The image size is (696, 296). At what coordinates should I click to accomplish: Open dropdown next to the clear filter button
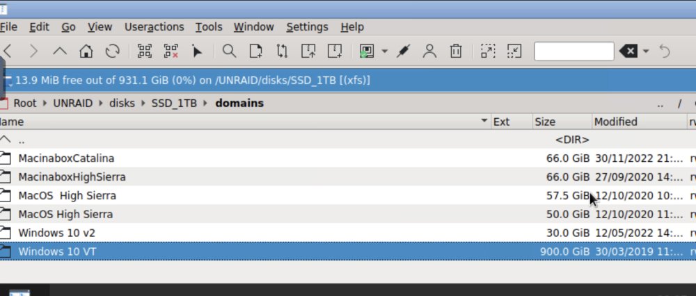pyautogui.click(x=646, y=51)
